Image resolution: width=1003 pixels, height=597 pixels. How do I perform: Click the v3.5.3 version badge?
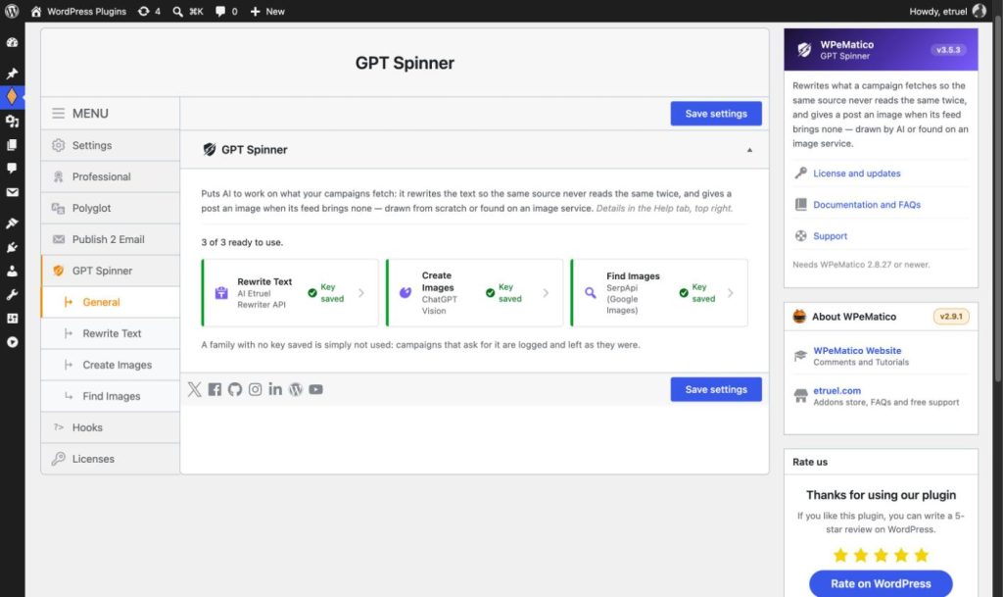tap(948, 50)
